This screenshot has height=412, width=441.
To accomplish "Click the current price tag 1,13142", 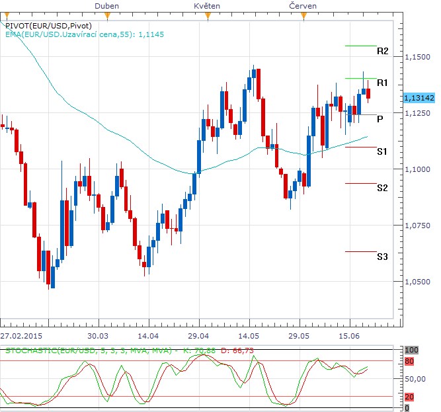I will point(419,98).
